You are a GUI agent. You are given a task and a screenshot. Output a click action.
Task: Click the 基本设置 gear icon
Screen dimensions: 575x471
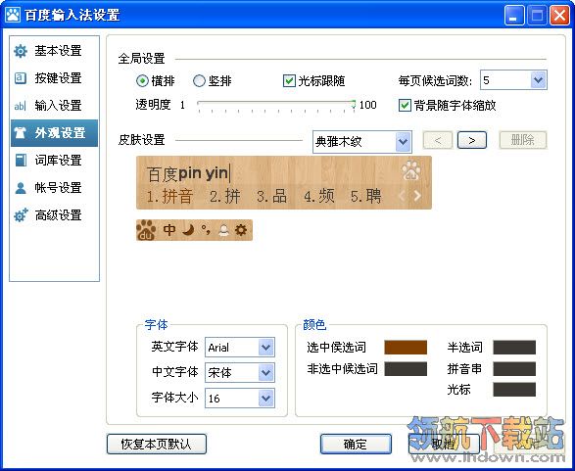[21, 51]
